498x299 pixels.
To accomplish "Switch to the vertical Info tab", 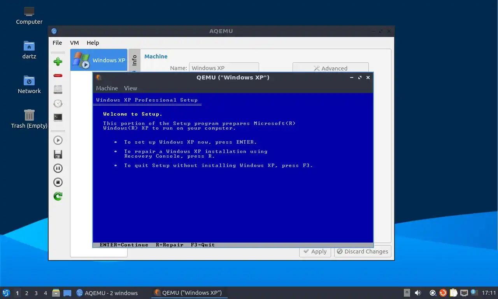I will click(134, 60).
